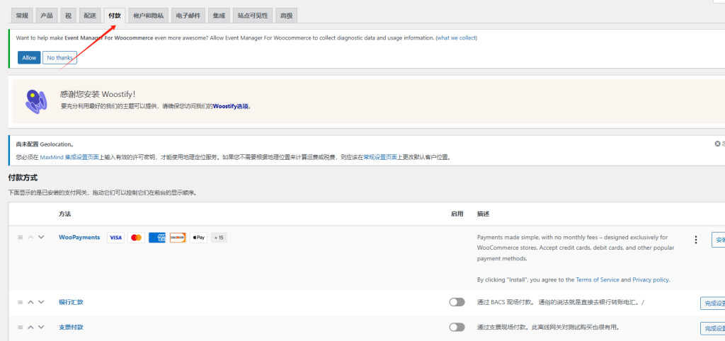Click the WooPayments install button
The width and height of the screenshot is (725, 341).
point(718,240)
